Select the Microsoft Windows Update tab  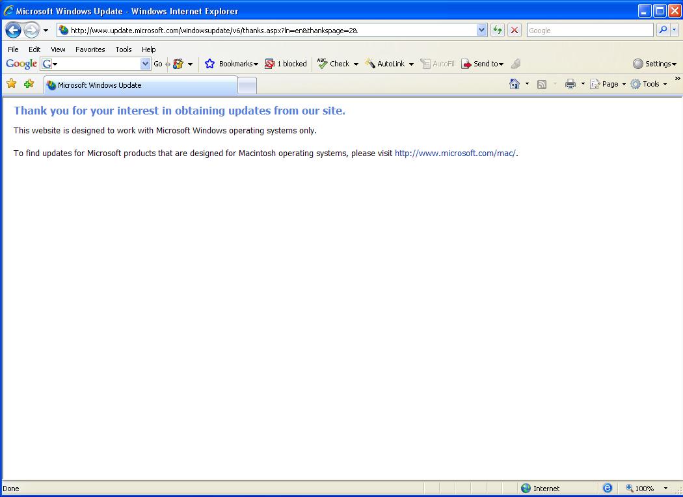point(141,85)
